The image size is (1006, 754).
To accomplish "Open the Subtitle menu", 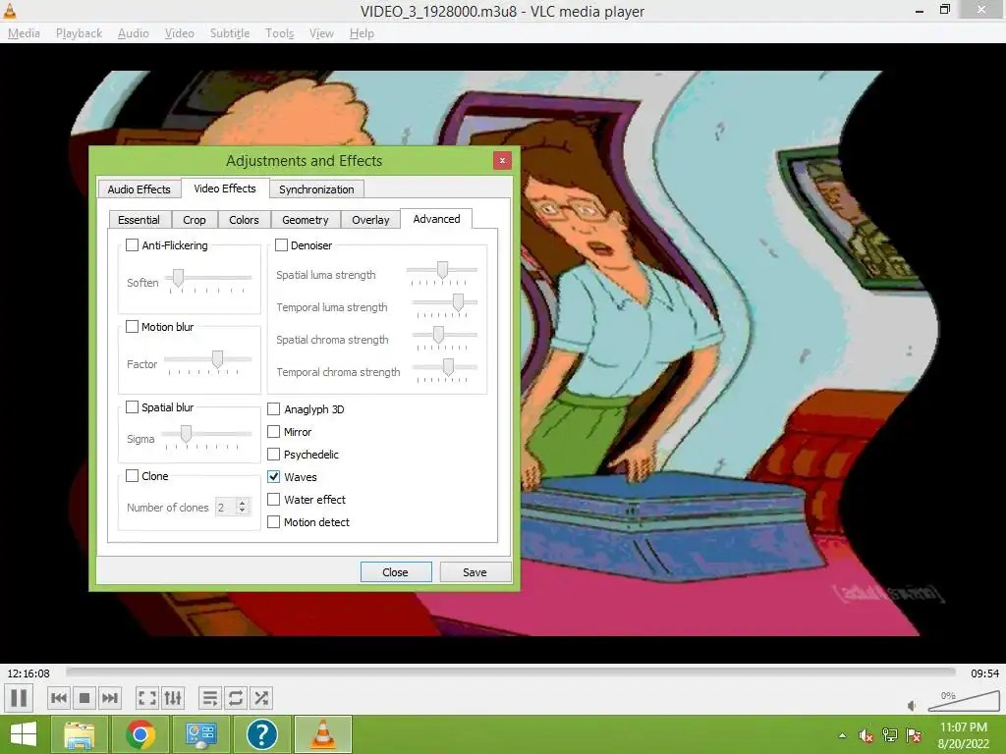I will pos(230,32).
